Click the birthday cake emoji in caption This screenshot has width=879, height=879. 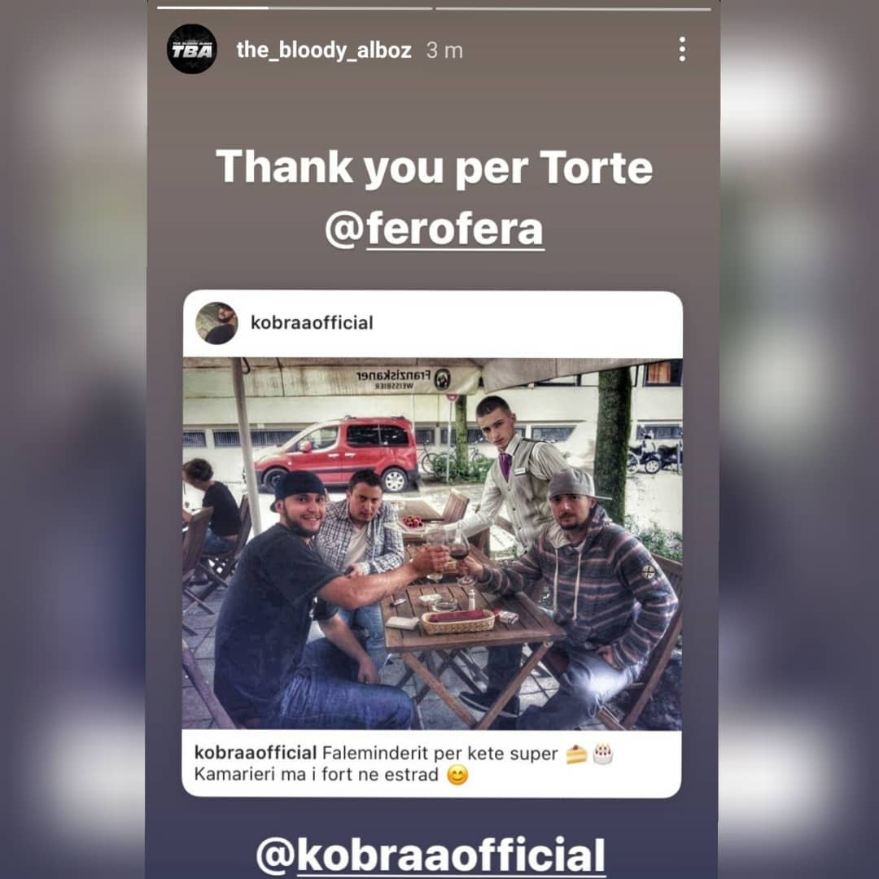click(x=602, y=754)
